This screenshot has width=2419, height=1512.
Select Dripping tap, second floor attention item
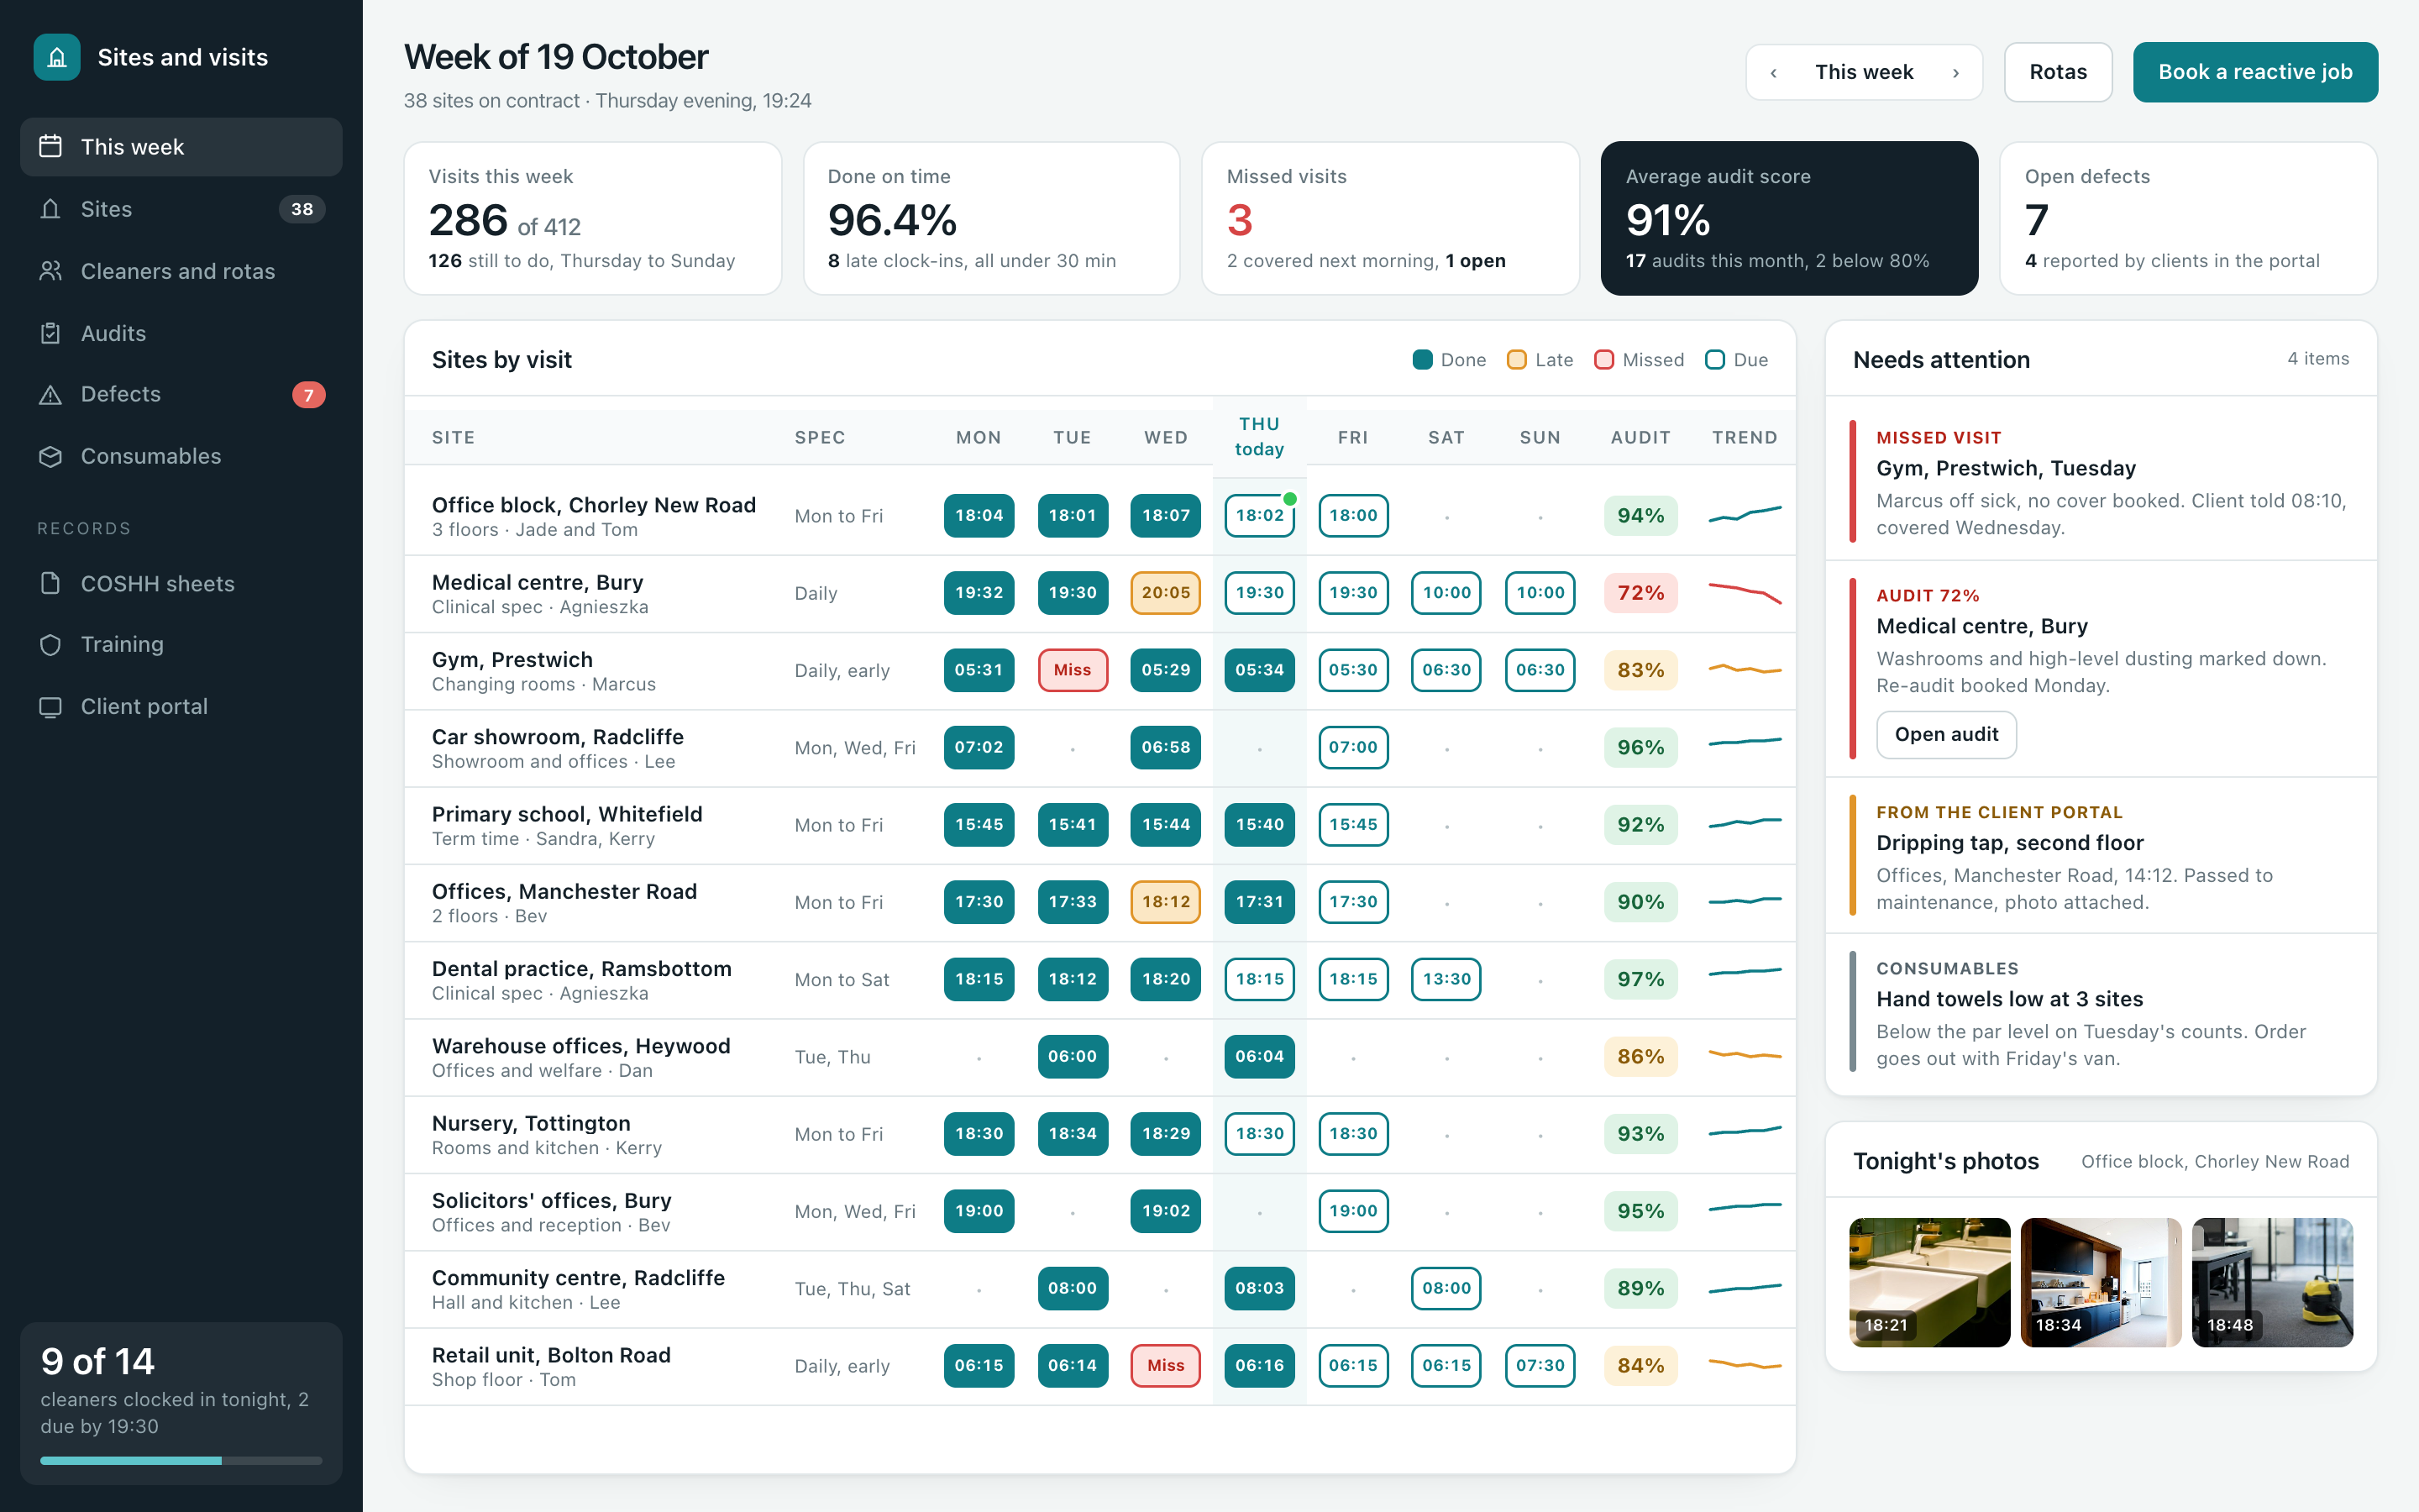(2102, 856)
